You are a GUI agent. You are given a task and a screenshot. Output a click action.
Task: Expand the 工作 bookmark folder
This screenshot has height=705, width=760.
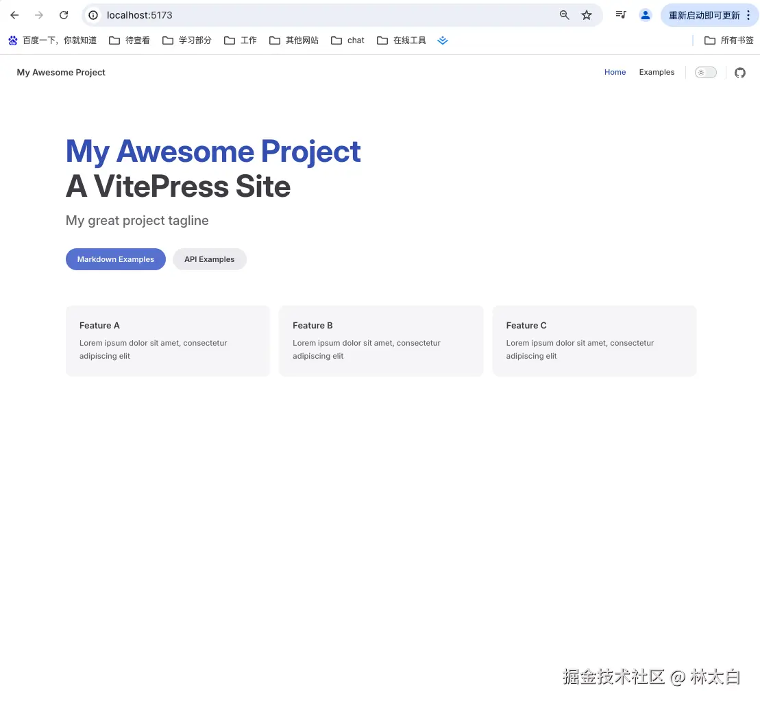point(241,40)
